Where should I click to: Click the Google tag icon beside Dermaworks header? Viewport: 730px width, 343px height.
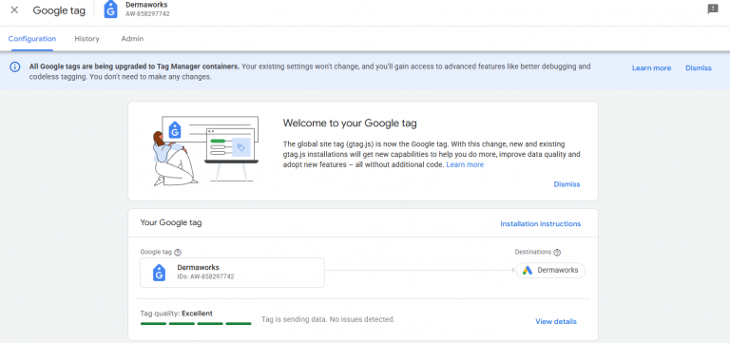click(110, 10)
